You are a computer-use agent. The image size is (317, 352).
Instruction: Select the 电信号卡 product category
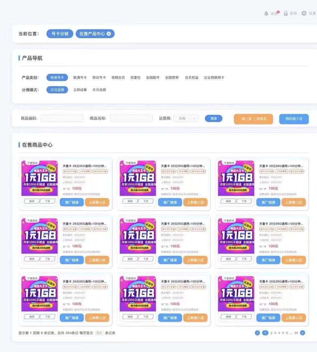pos(57,77)
